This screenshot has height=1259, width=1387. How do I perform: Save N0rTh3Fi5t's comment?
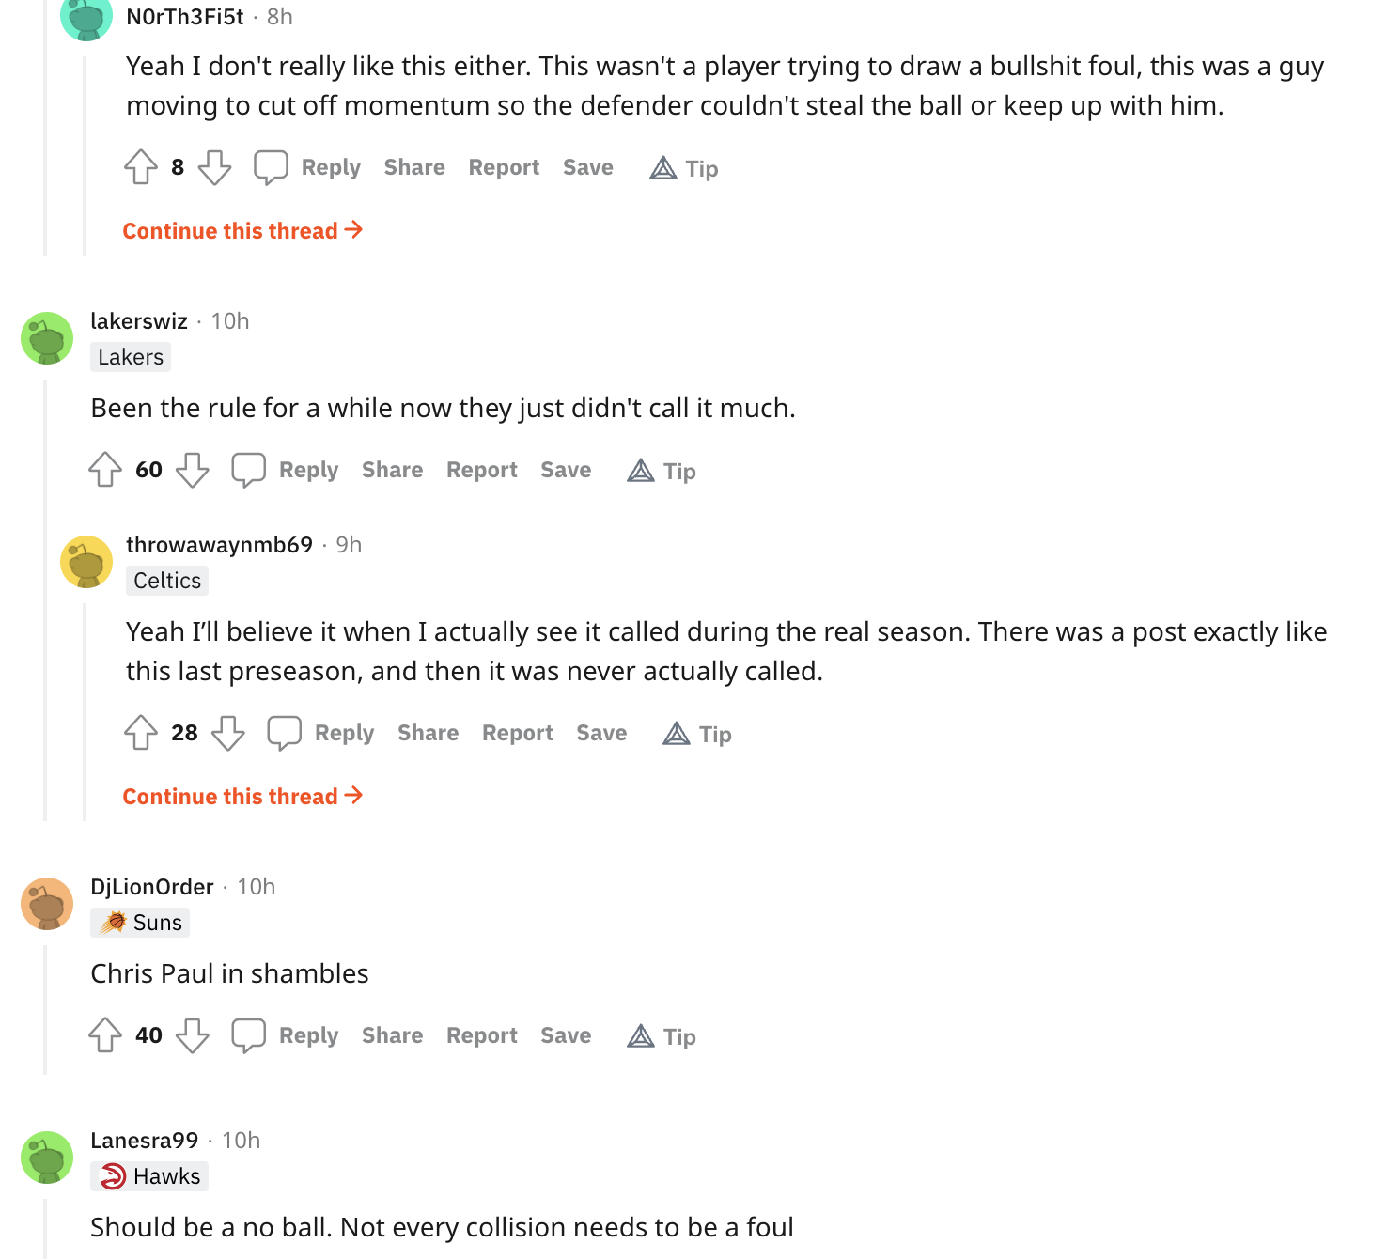(x=587, y=167)
